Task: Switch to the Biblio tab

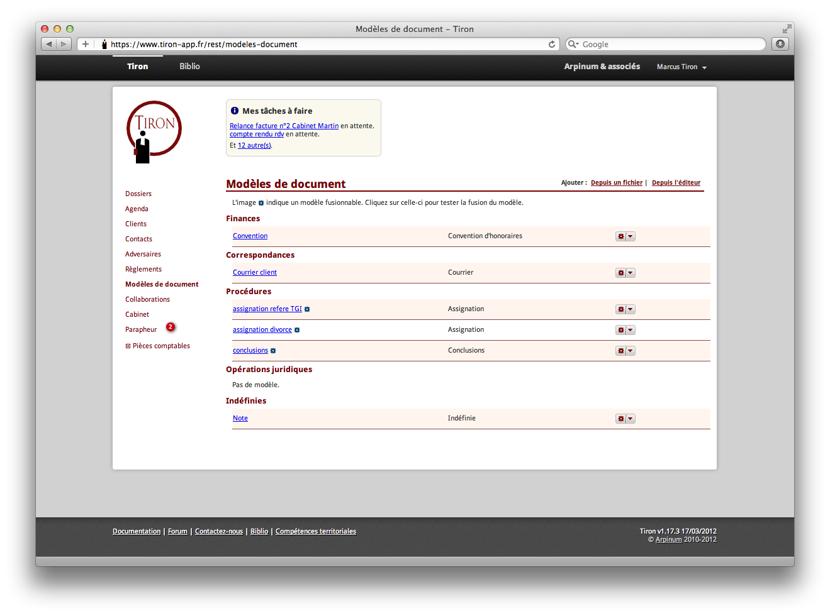Action: 189,67
